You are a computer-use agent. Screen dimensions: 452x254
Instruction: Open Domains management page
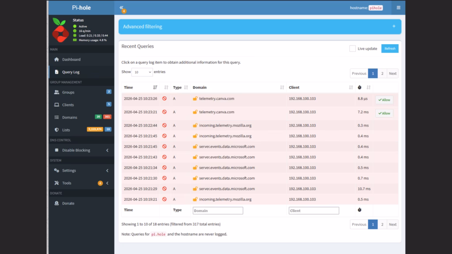70,117
